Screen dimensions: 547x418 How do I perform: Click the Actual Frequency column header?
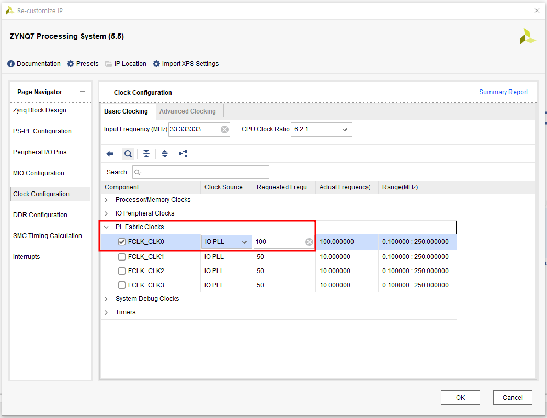tap(347, 187)
